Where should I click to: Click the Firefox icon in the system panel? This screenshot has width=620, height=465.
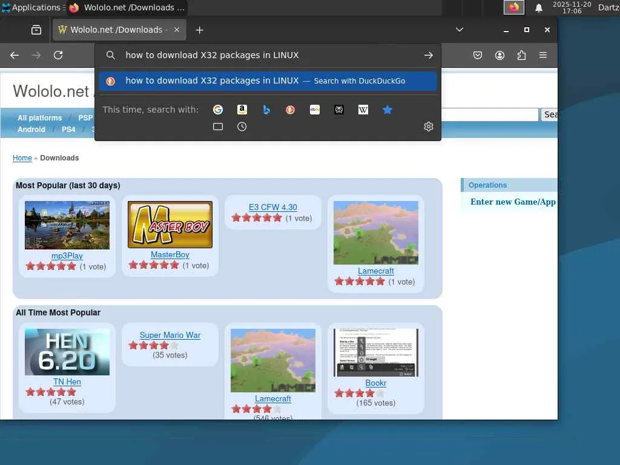pyautogui.click(x=513, y=7)
